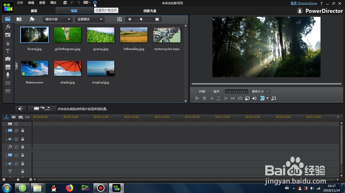The image size is (345, 193).
Task: Play the preview
Action: click(x=197, y=98)
